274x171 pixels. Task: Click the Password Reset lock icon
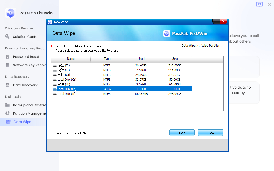8,57
